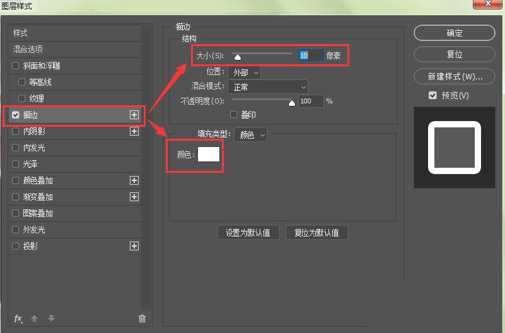
Task: Click the 确定 button
Action: click(455, 33)
